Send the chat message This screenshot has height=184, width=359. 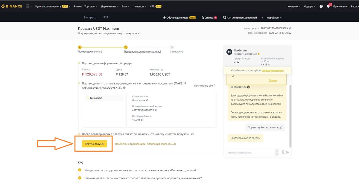(x=287, y=152)
